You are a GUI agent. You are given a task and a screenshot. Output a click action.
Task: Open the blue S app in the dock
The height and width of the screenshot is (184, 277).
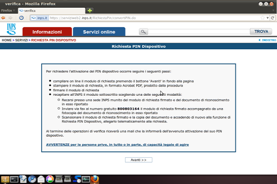77,179
